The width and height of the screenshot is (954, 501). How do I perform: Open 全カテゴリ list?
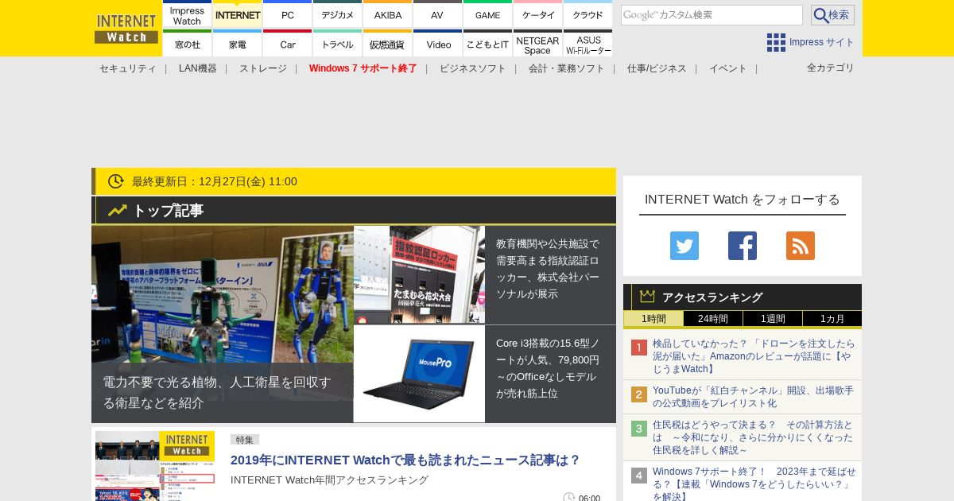coord(831,68)
